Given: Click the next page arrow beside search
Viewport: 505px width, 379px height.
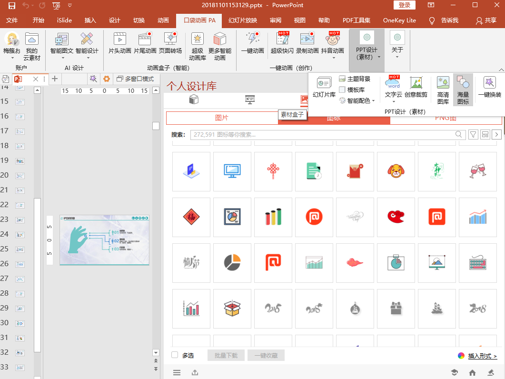Looking at the screenshot, I should pos(496,134).
